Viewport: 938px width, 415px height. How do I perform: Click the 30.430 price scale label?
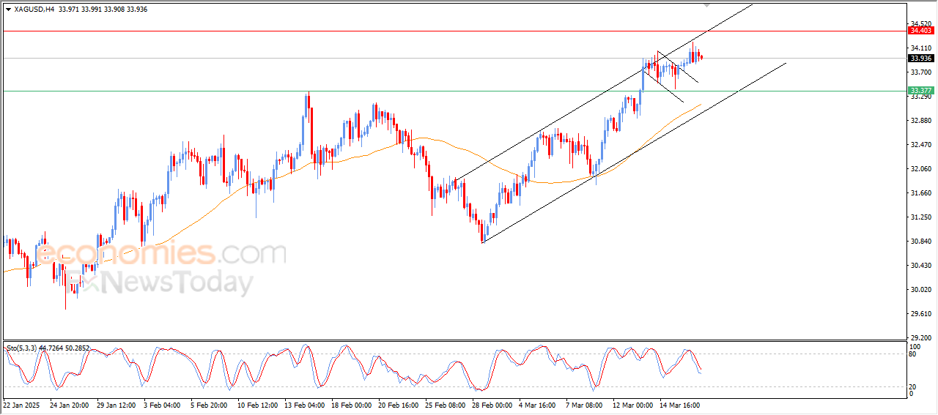point(920,266)
